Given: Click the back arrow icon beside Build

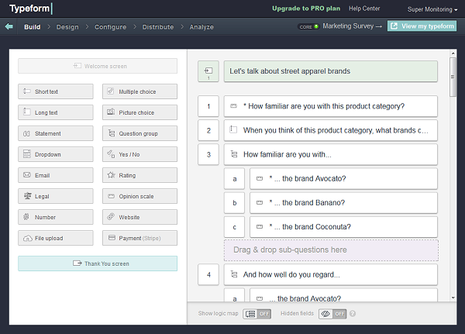Looking at the screenshot, I should pyautogui.click(x=9, y=26).
